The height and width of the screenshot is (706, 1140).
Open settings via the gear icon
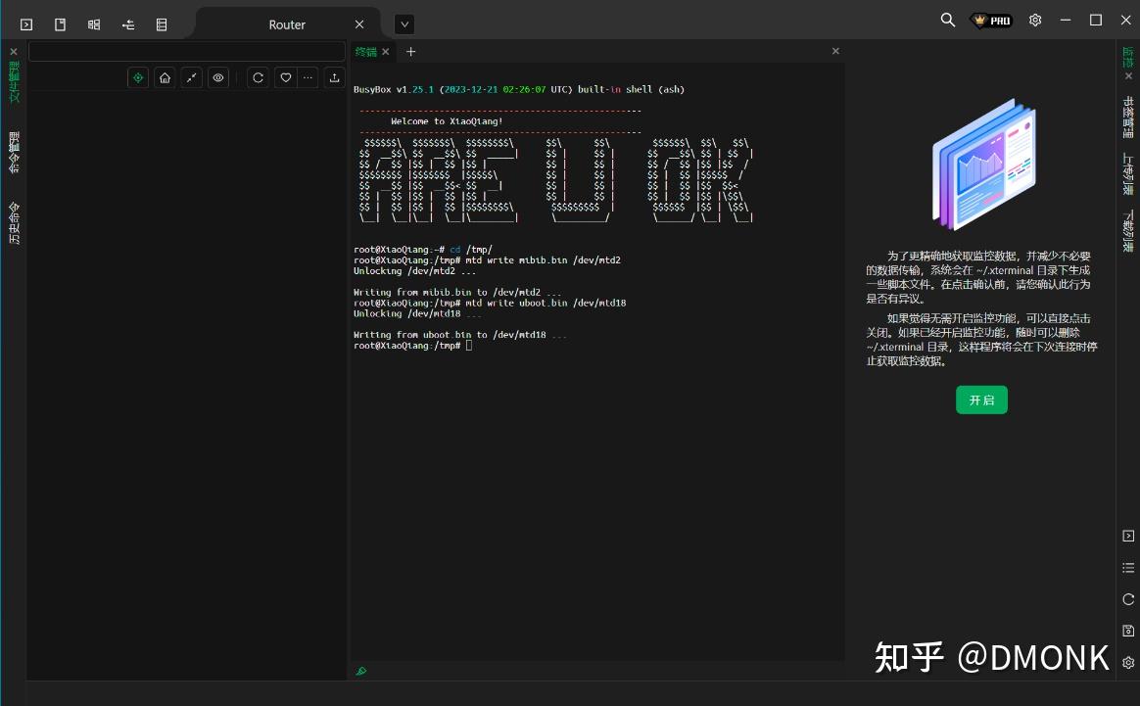(1035, 20)
